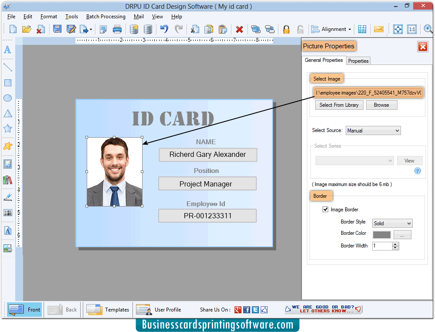Switch to the Properties tab
The width and height of the screenshot is (435, 332).
pos(358,61)
